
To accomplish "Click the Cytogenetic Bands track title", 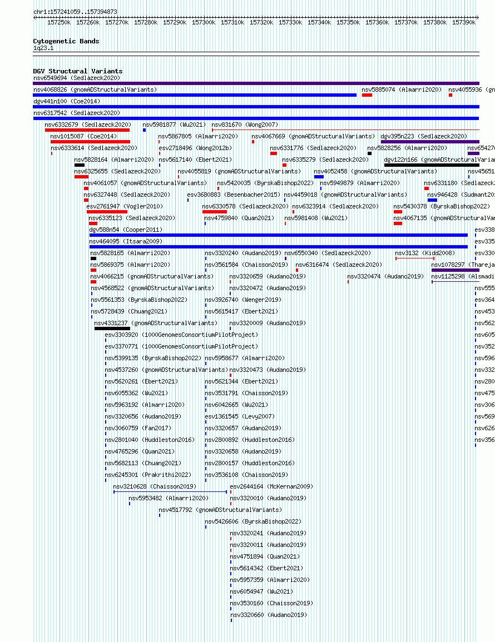I will click(x=66, y=41).
